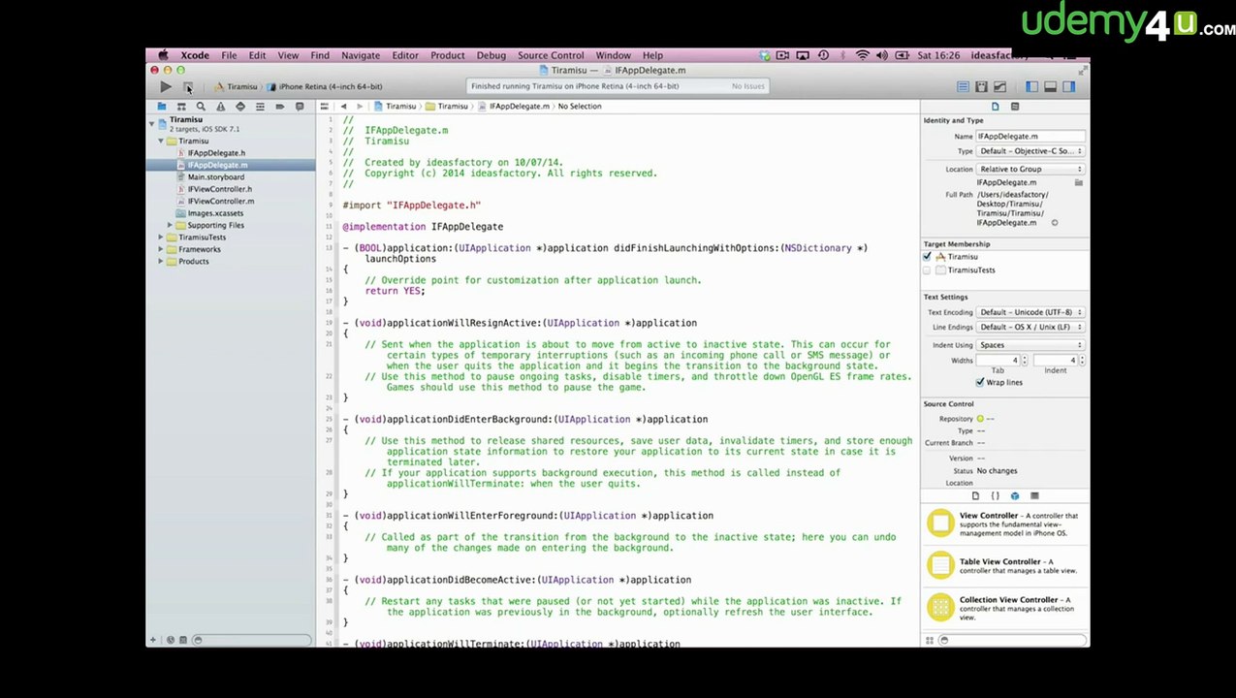Show the Media library icon
This screenshot has width=1236, height=698.
1034,496
